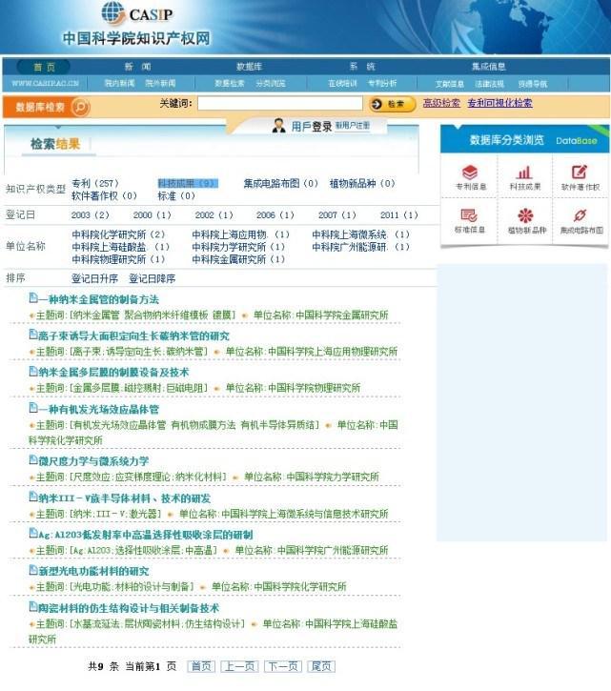
Task: Click the magnifier icon beside 数据库检索
Action: (x=80, y=107)
